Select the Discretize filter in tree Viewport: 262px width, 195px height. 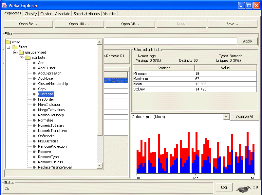[46, 94]
